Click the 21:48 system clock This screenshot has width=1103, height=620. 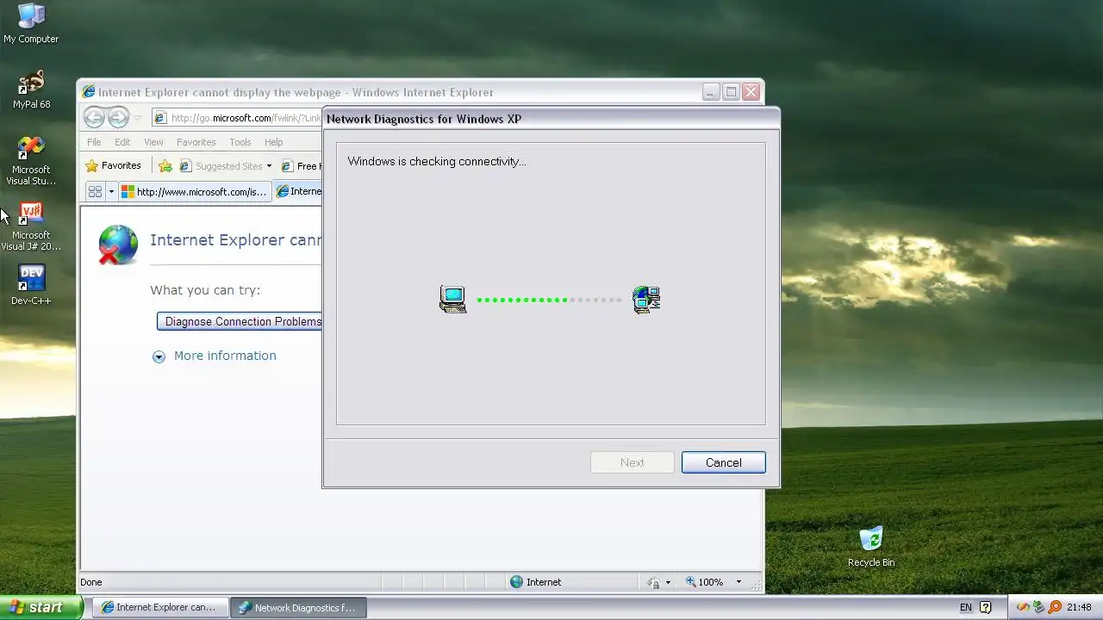pos(1079,607)
